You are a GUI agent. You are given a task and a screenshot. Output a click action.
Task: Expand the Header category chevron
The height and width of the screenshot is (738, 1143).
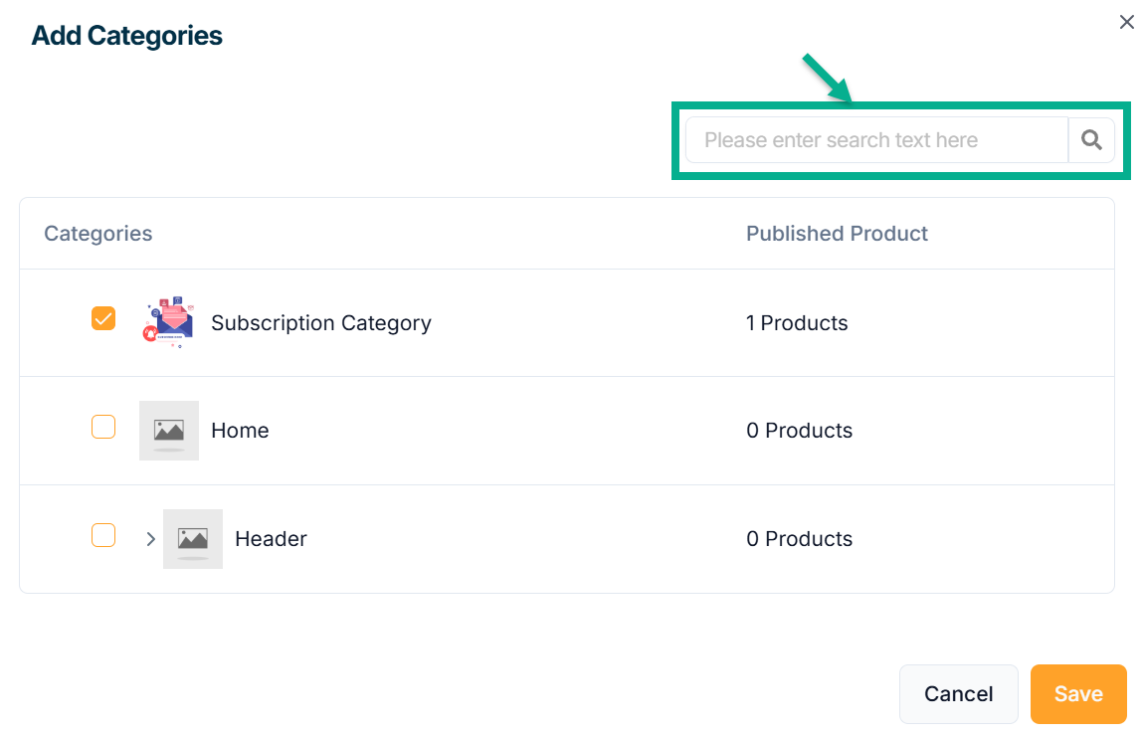click(150, 539)
